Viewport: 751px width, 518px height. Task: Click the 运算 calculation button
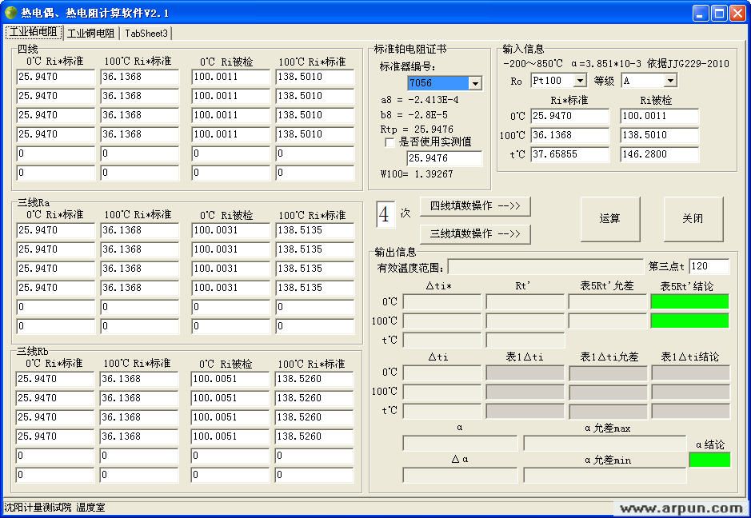click(609, 219)
